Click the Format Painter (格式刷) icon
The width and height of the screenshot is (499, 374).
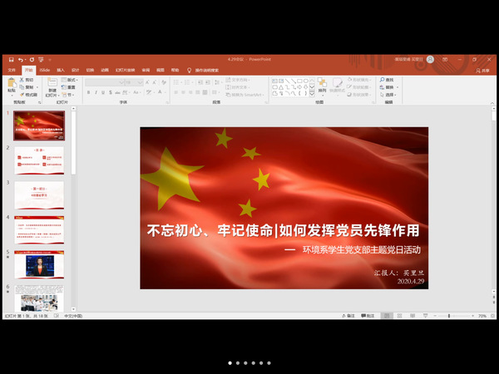tap(28, 95)
